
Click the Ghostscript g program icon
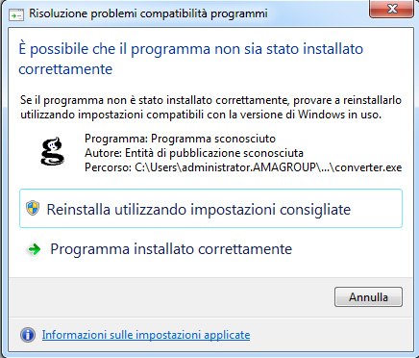click(x=52, y=151)
